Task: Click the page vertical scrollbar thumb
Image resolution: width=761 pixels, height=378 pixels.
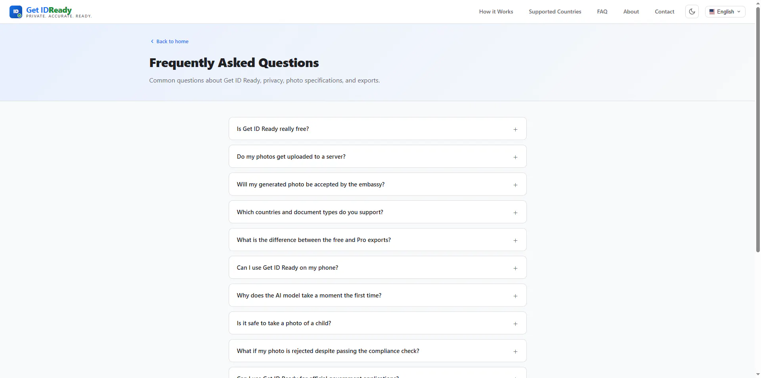Action: point(758,129)
